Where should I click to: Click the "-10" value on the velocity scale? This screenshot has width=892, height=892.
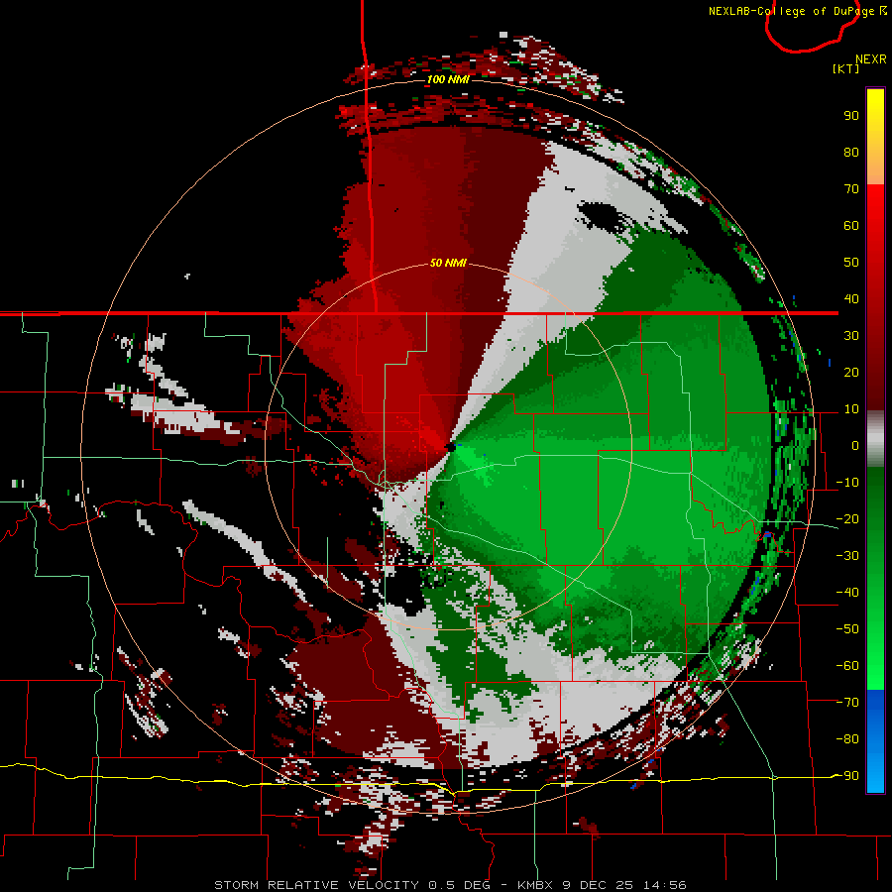point(847,483)
